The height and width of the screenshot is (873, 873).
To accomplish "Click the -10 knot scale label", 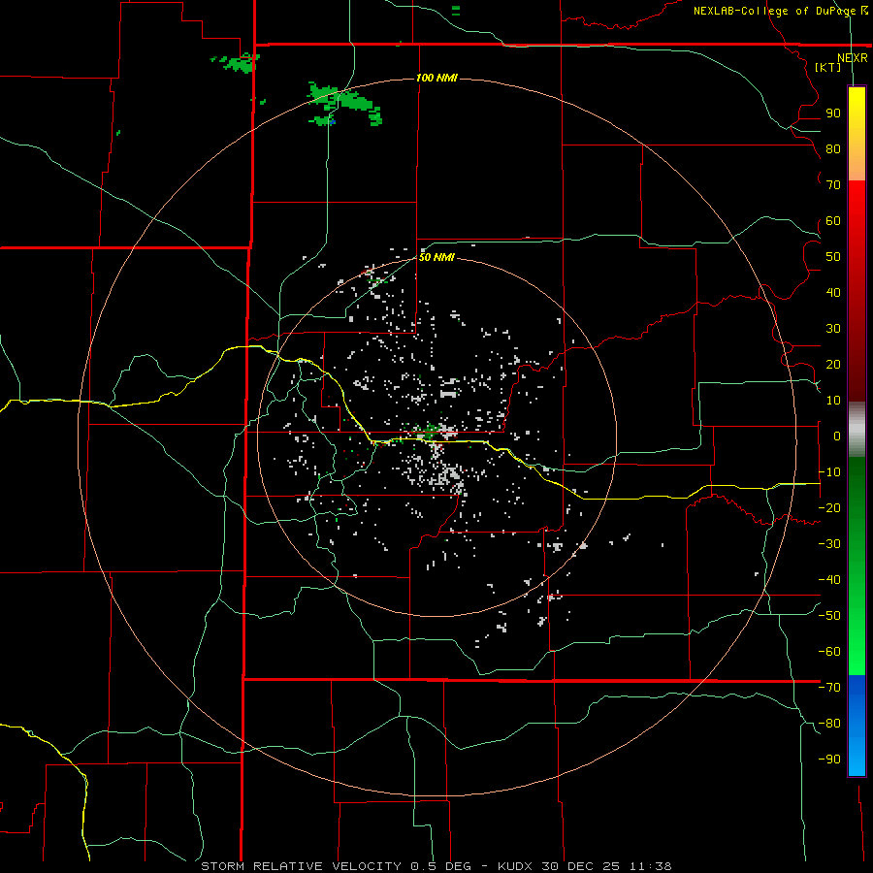I will [x=829, y=472].
